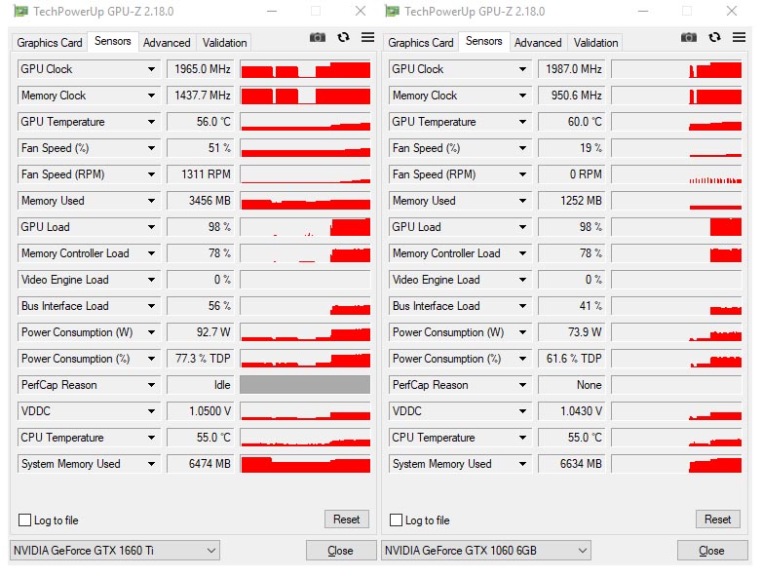Click 1.0500 V VDDC value
The image size is (762, 577).
click(200, 411)
